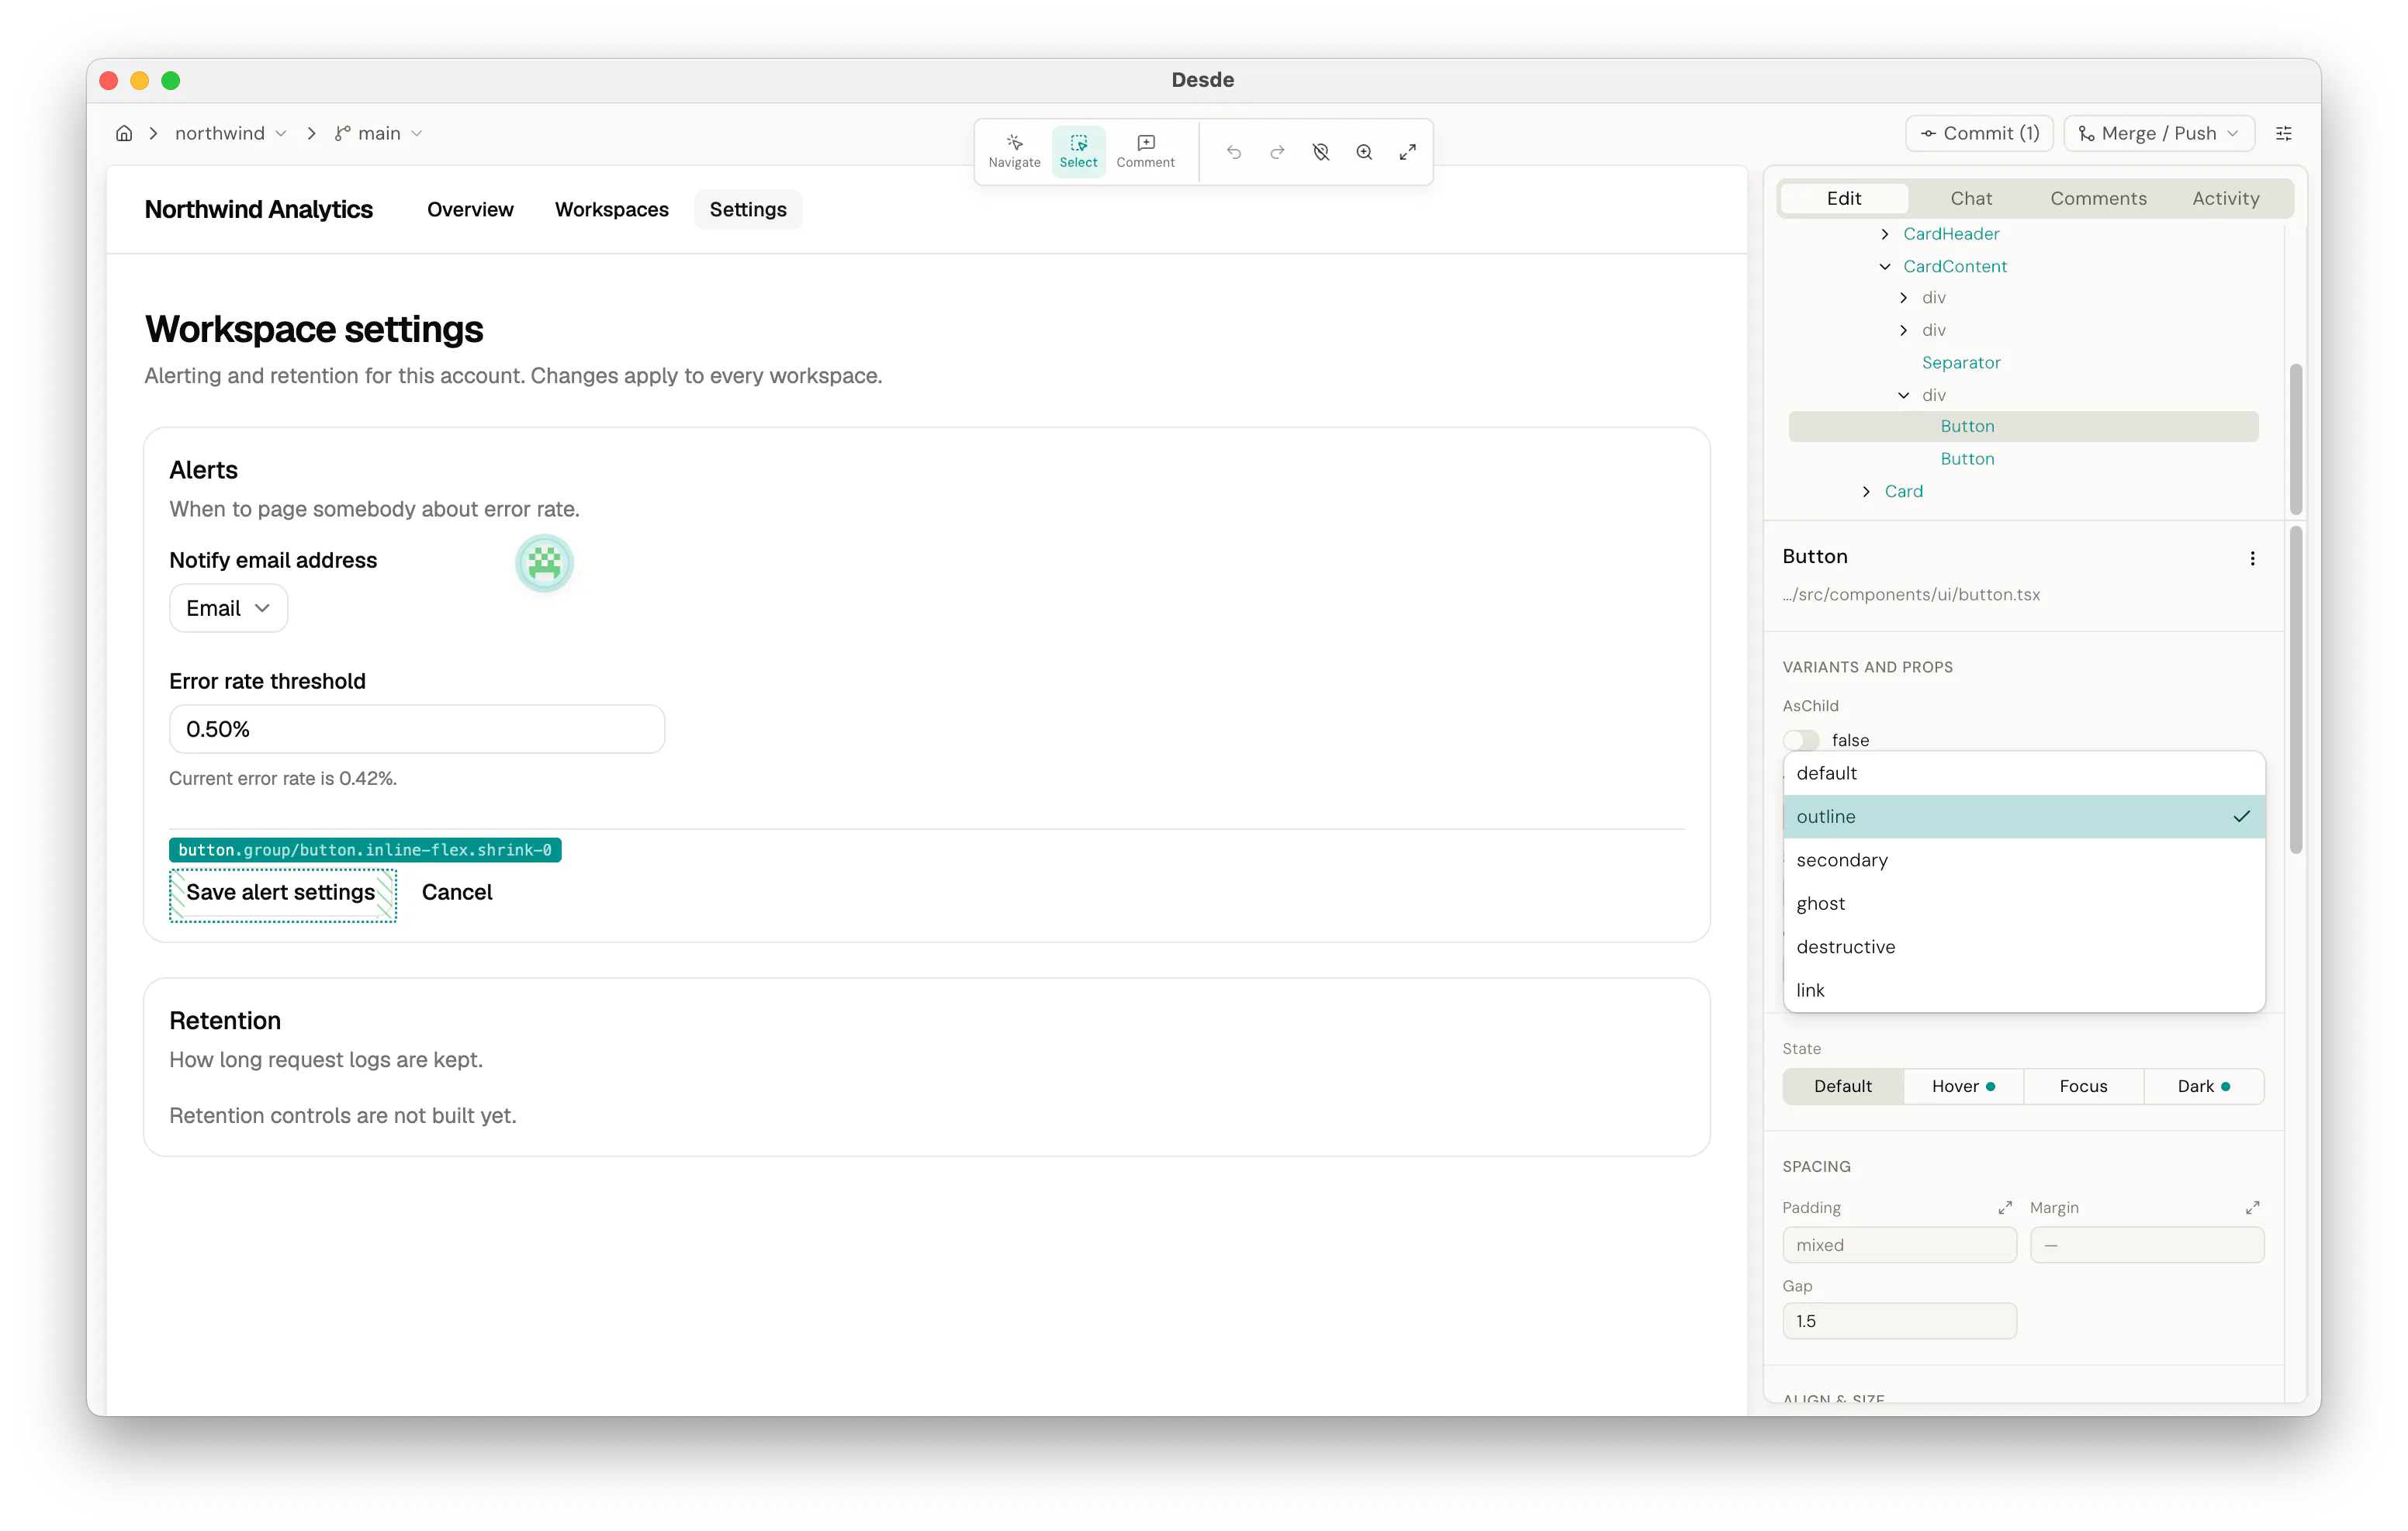Go to the Workspaces page tab

click(x=611, y=209)
